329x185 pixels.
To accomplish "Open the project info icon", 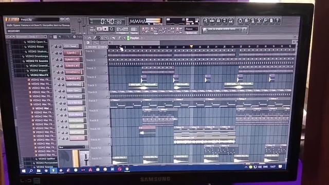I will 271,21.
